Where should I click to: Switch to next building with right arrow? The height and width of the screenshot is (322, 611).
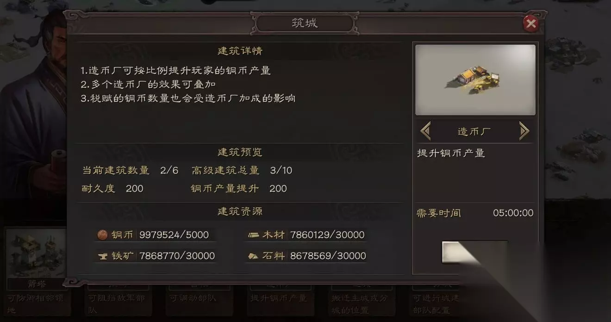coord(524,131)
